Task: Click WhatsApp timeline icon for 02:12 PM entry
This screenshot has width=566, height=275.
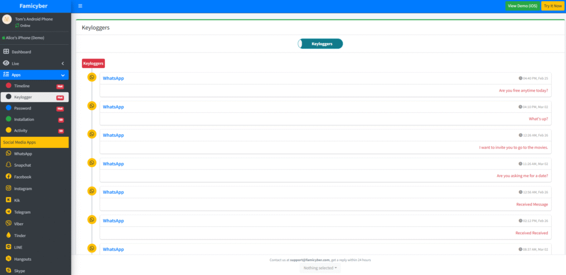Action: click(92, 219)
